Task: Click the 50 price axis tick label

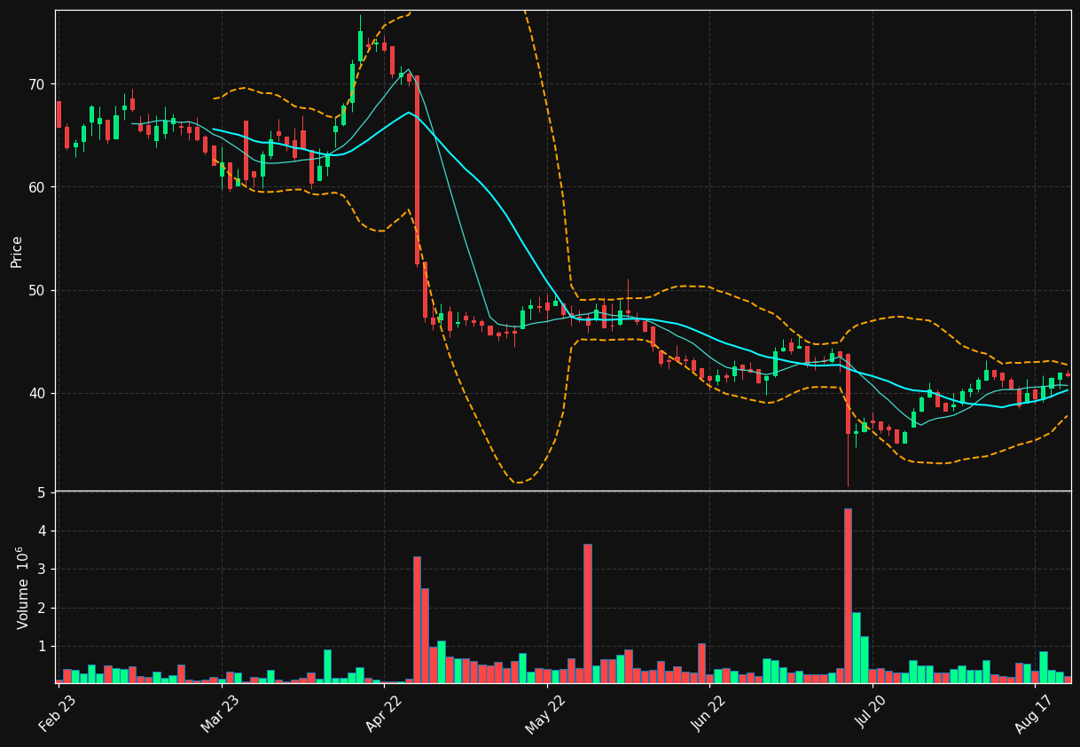Action: (x=36, y=290)
